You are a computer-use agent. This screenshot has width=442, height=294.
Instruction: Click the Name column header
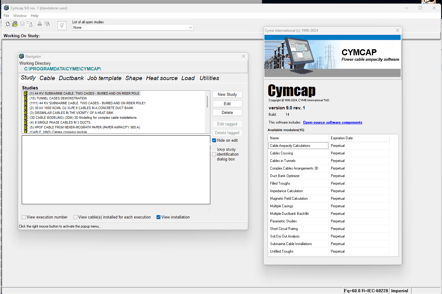pyautogui.click(x=298, y=138)
